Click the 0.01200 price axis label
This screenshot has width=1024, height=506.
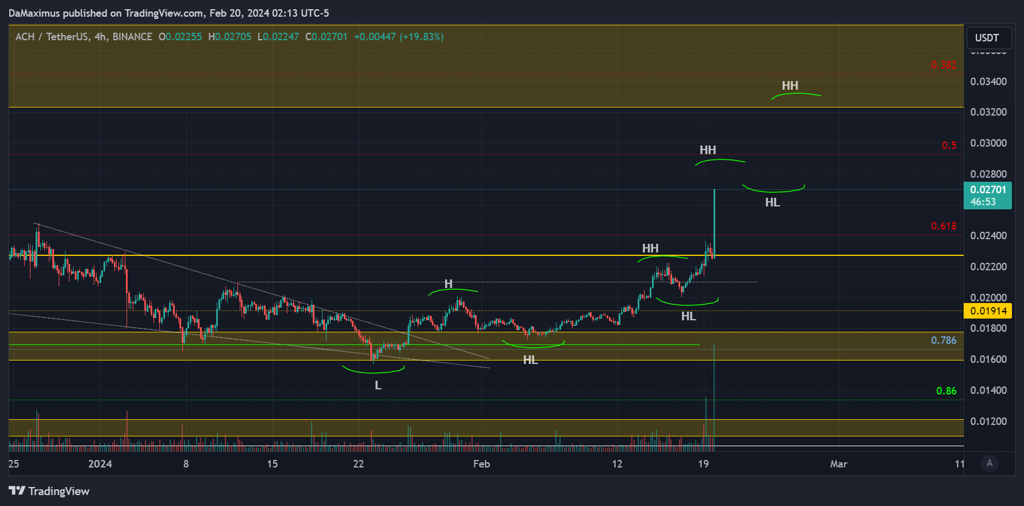(x=988, y=421)
